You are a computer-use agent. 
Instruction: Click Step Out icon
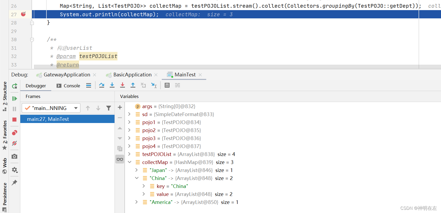tap(133, 85)
